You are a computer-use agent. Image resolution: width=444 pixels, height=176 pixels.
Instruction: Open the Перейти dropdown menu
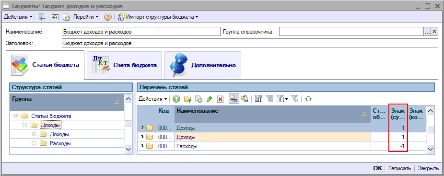86,17
